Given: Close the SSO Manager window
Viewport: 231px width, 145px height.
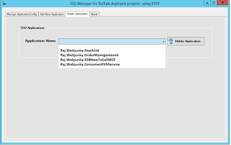Looking at the screenshot, I should tap(223, 3).
